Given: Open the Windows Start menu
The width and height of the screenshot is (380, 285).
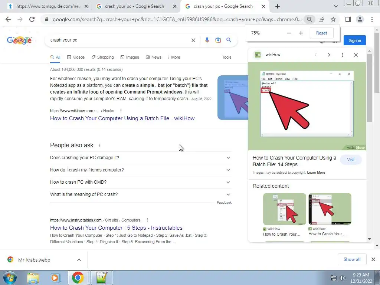Looking at the screenshot, I should 10,278.
